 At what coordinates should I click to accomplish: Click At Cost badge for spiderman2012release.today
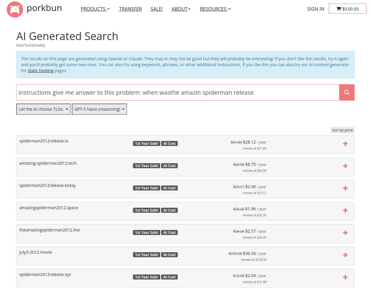pos(169,188)
